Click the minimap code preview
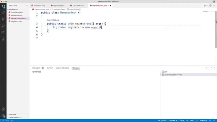 205,12
